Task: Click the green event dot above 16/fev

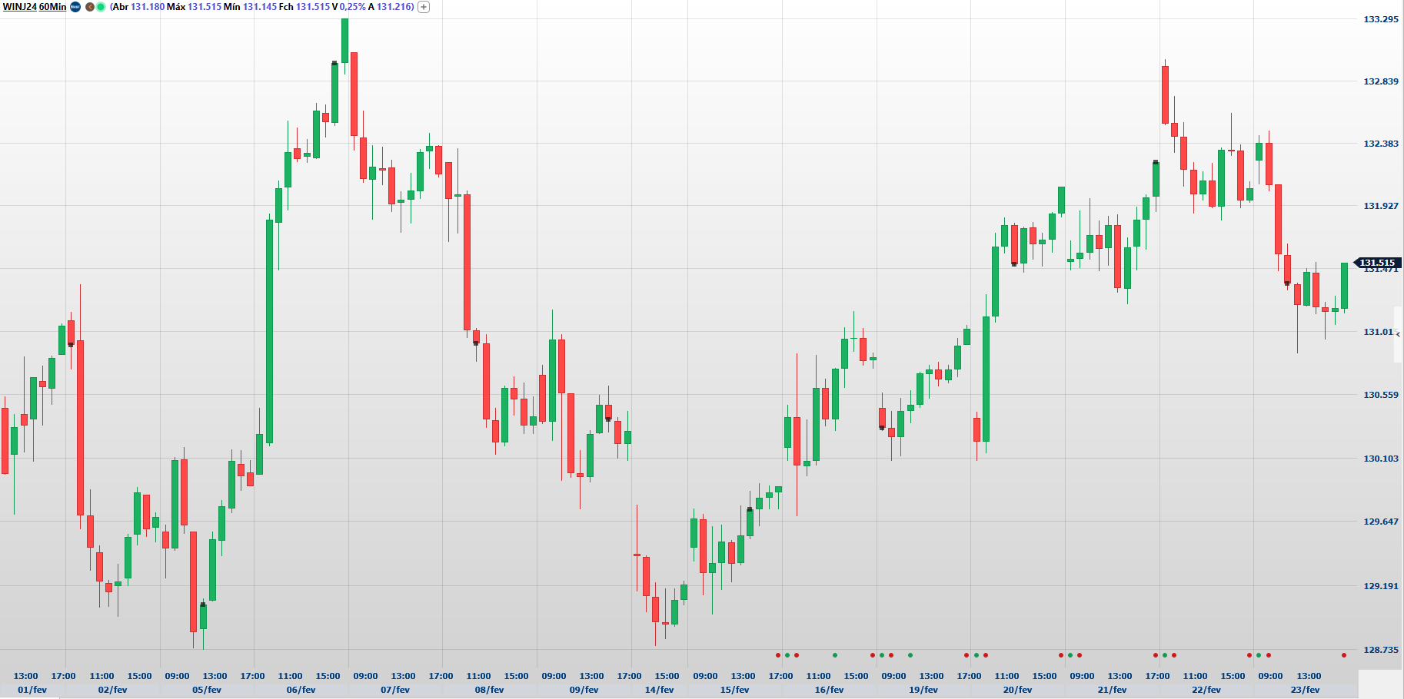Action: 835,655
